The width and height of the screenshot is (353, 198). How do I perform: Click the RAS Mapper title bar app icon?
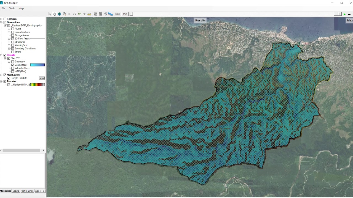[x=2, y=3]
